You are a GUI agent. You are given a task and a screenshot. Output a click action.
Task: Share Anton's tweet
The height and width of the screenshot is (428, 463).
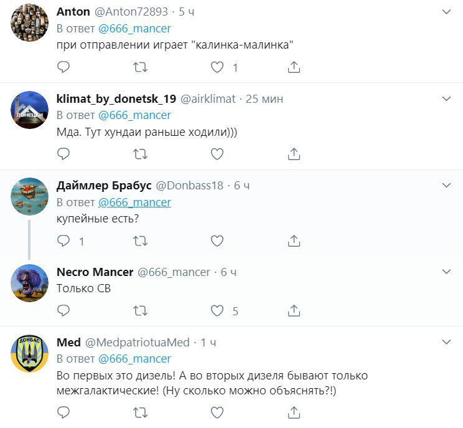pyautogui.click(x=295, y=67)
